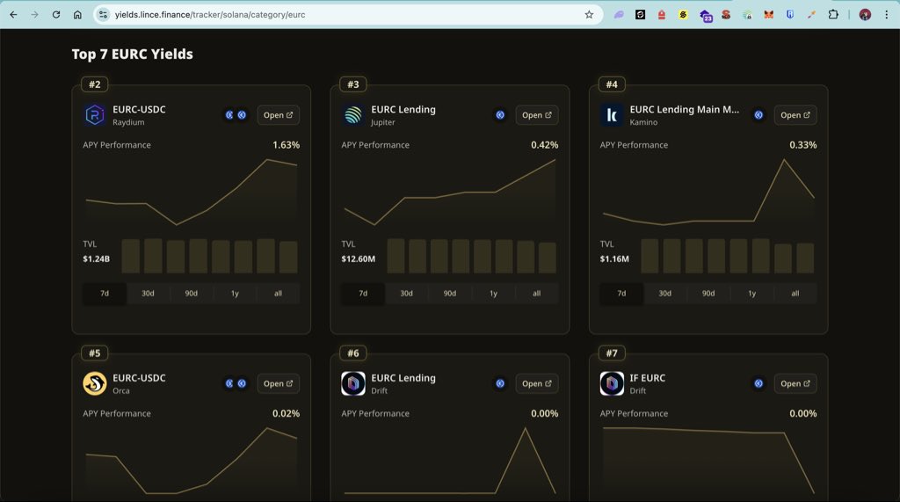Select 90d range on Raydium card
Screen dimensions: 900x502
pyautogui.click(x=191, y=294)
